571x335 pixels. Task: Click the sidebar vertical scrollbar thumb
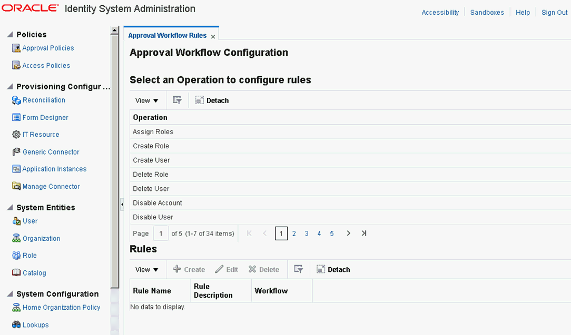pyautogui.click(x=115, y=161)
